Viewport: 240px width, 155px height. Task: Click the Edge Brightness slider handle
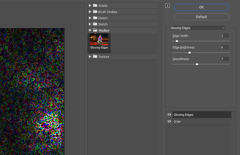click(189, 52)
